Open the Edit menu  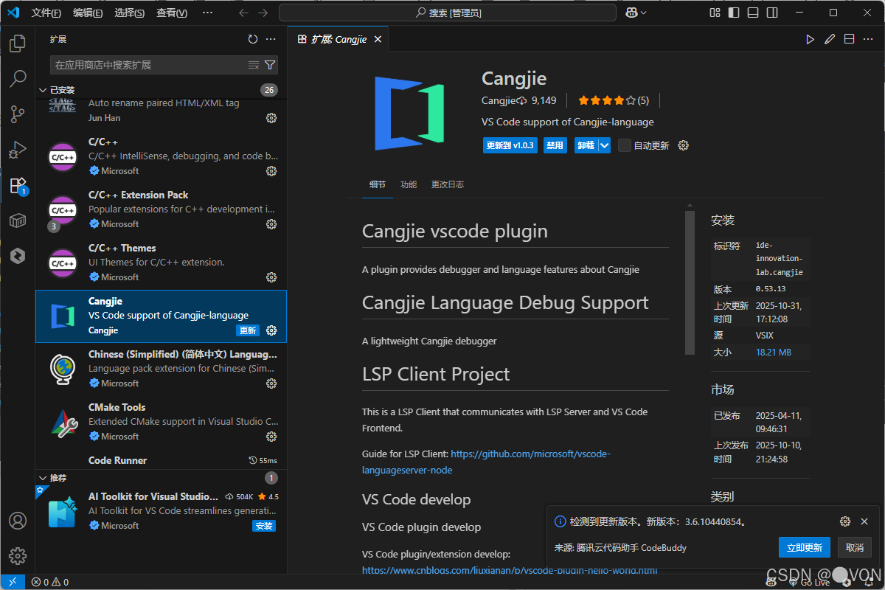click(88, 13)
